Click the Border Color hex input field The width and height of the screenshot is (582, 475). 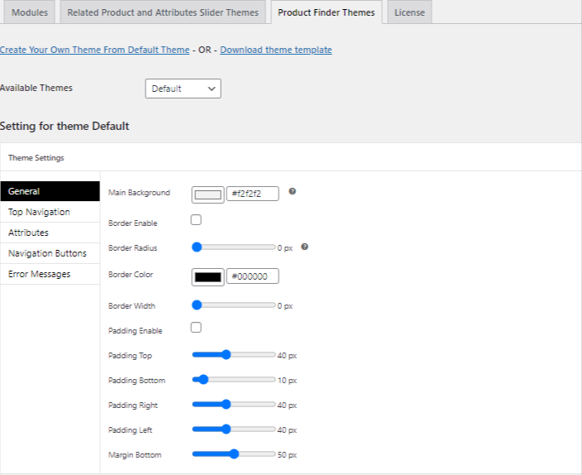click(252, 276)
